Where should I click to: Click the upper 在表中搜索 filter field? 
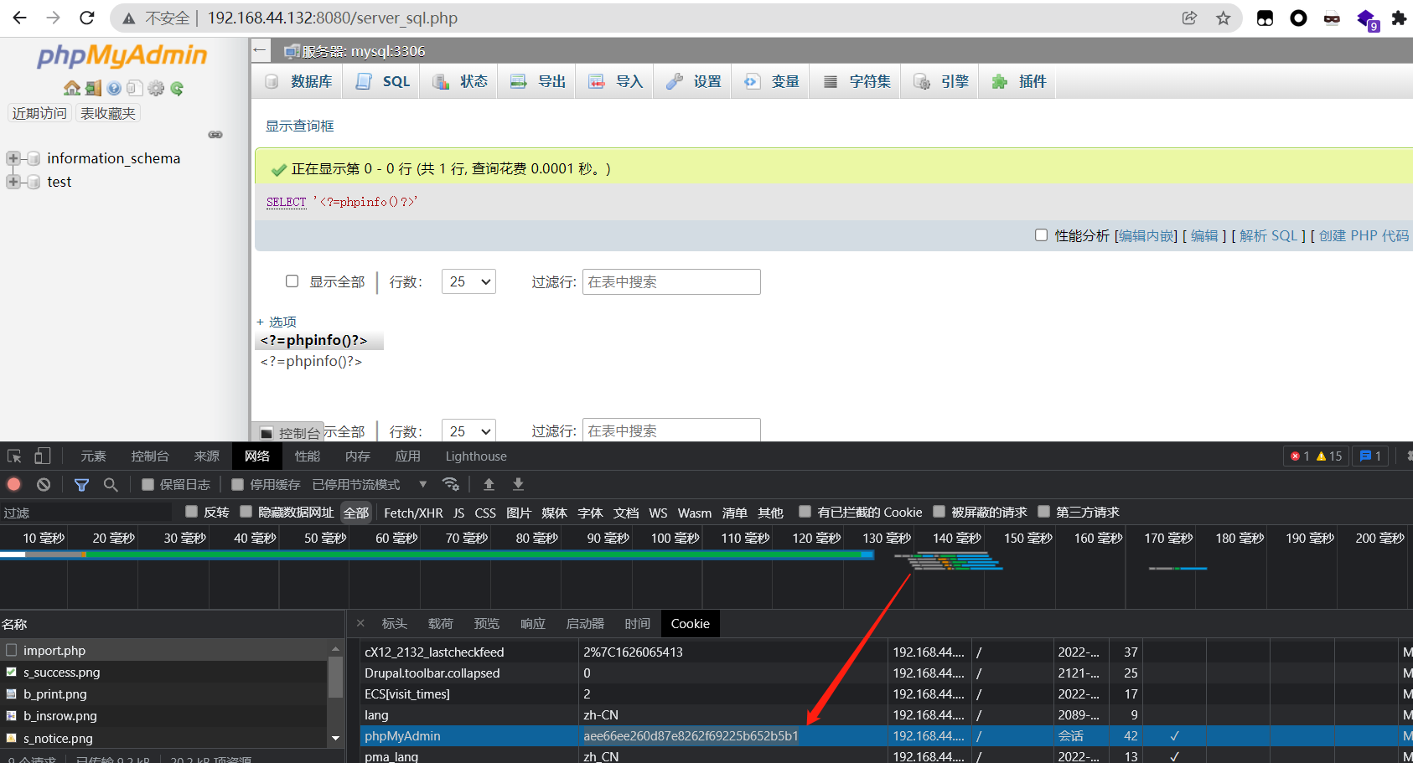(671, 281)
